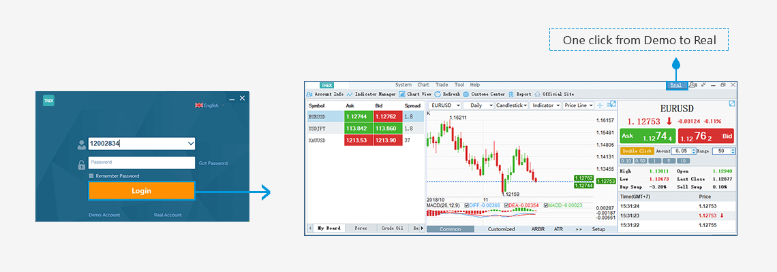The height and width of the screenshot is (272, 777).
Task: Minimize the login window
Action: [x=233, y=99]
